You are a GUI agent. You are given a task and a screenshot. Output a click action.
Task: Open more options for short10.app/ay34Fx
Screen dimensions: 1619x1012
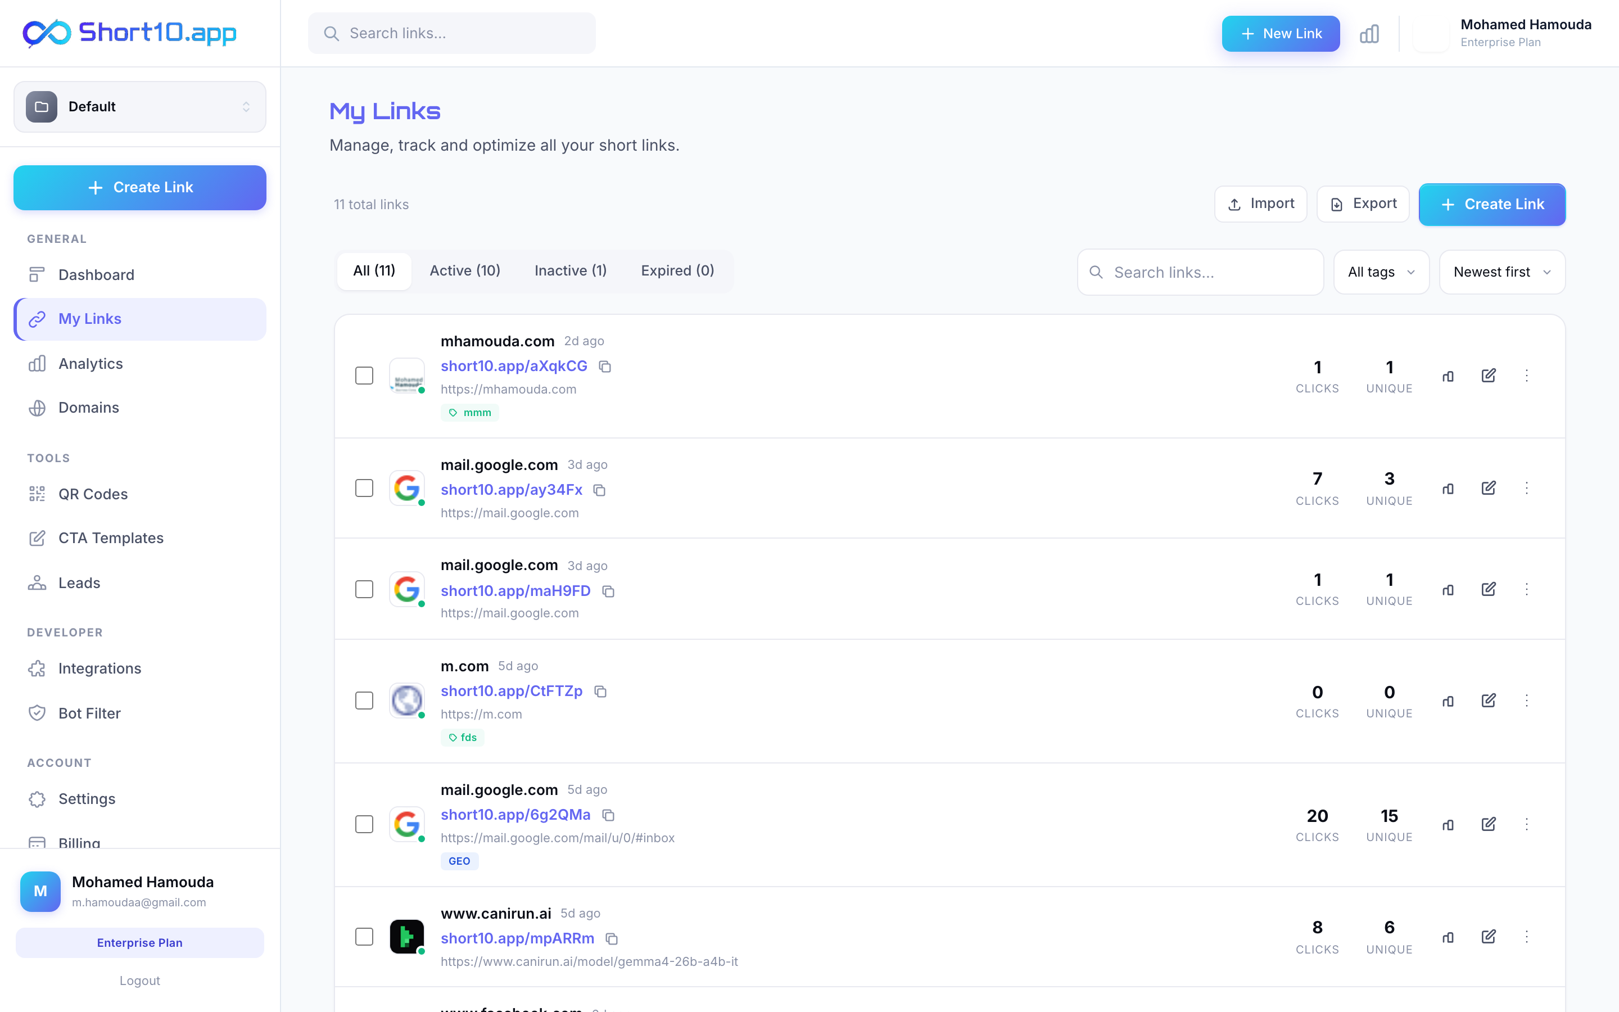(x=1527, y=488)
